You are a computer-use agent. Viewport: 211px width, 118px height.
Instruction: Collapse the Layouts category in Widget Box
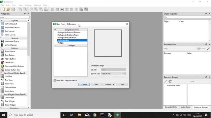point(1,21)
